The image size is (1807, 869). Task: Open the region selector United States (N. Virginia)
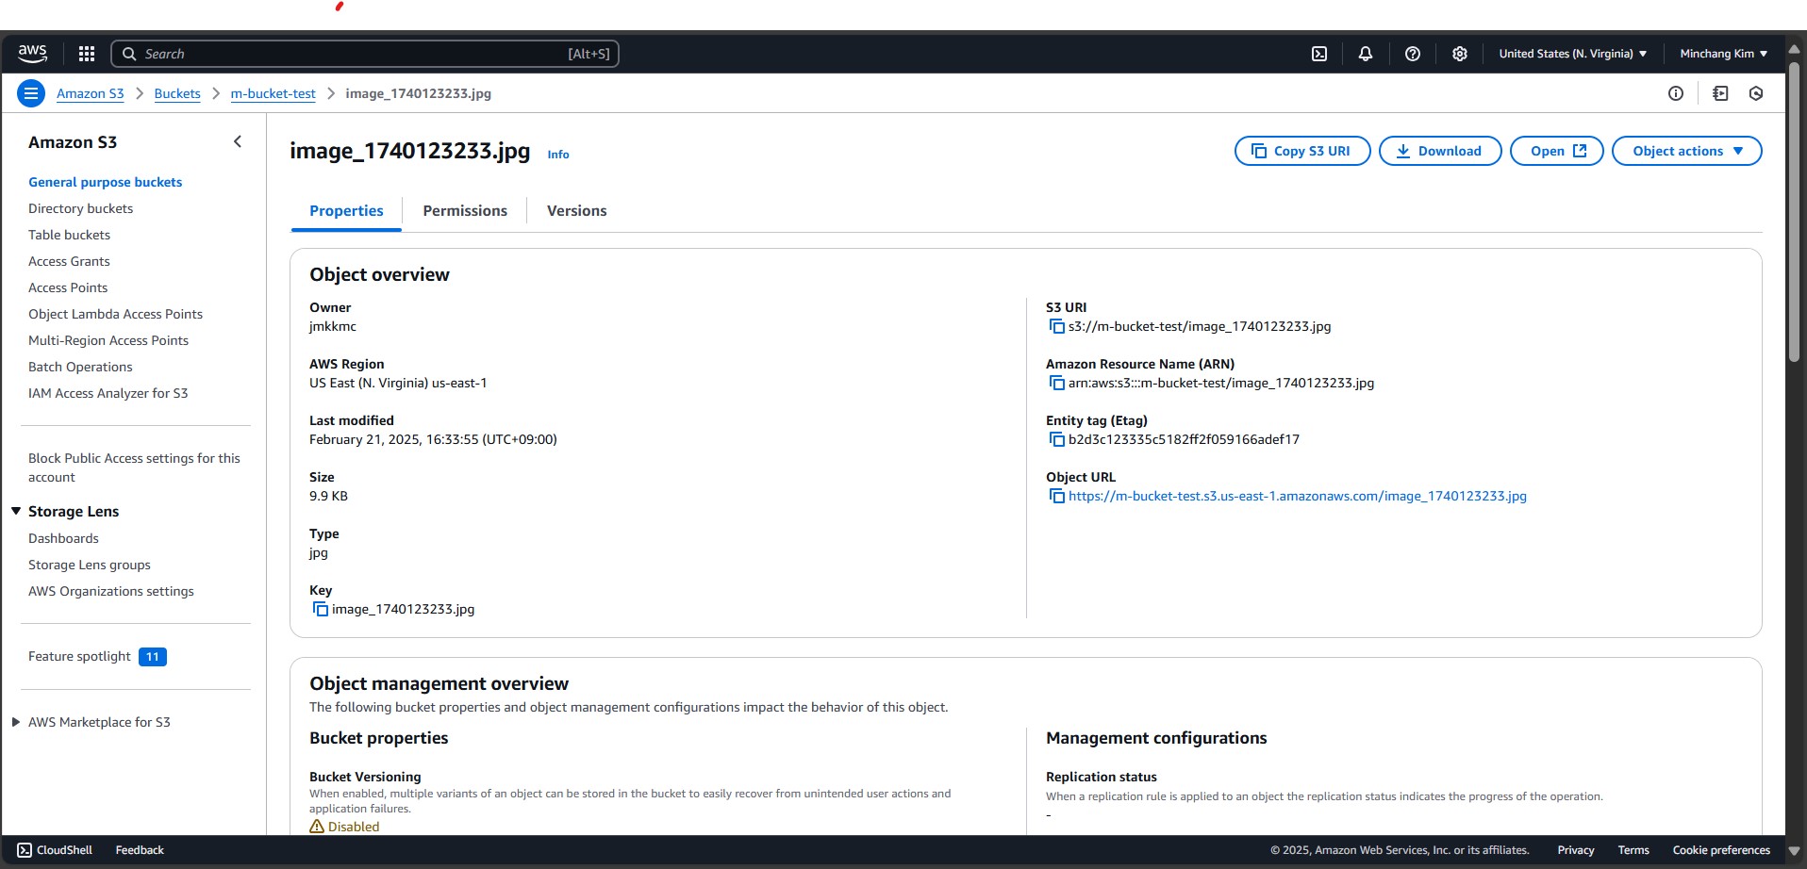1573,54
